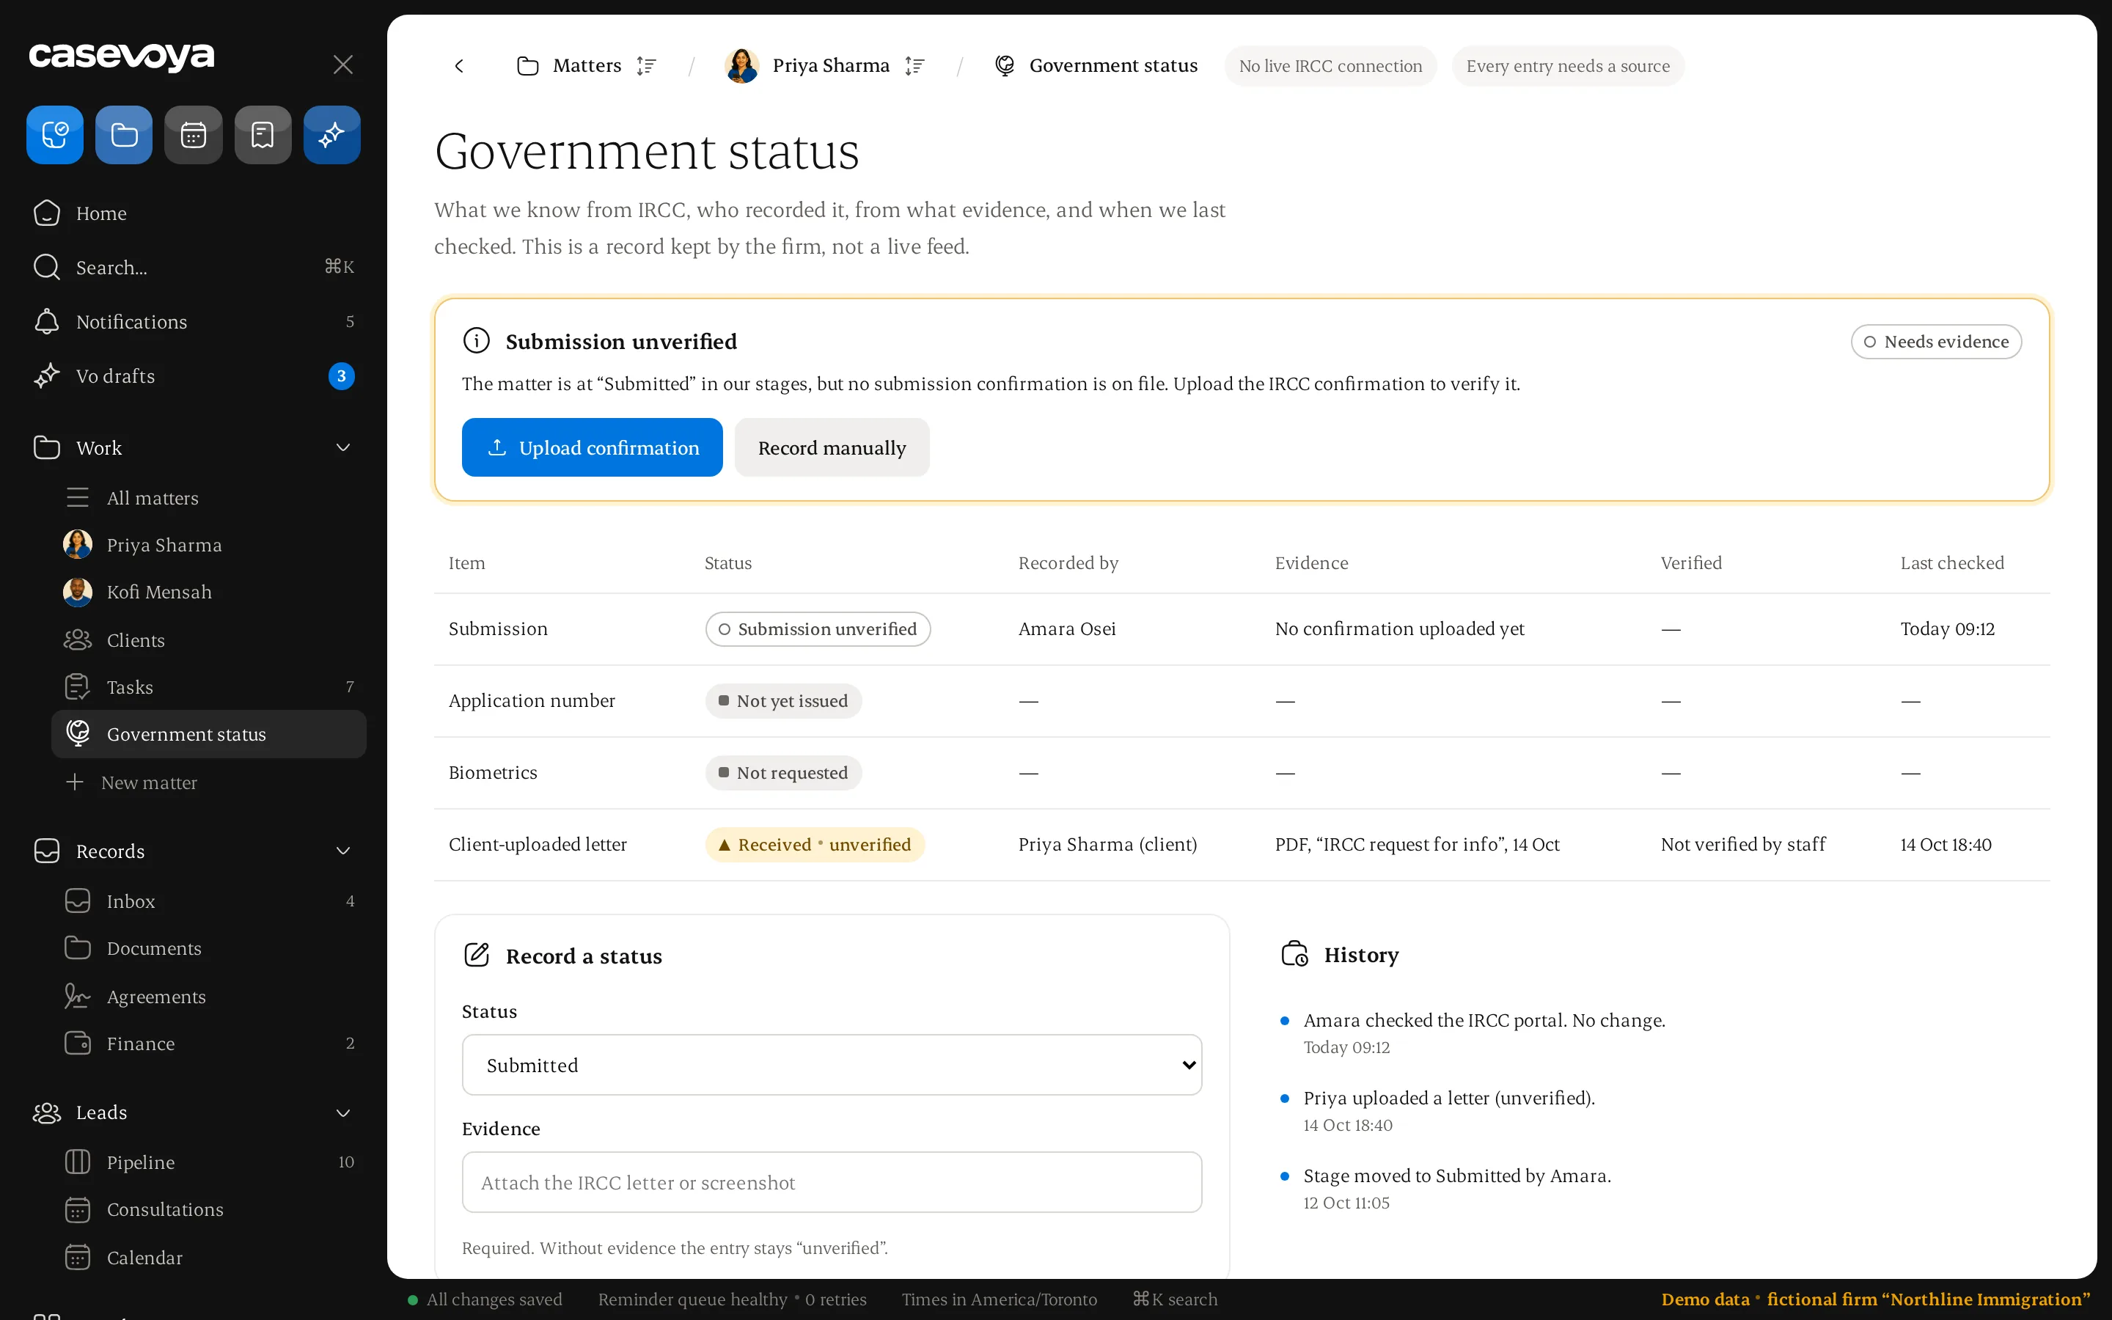Click the Submission unverified status pill in table
The image size is (2112, 1320).
click(x=818, y=628)
